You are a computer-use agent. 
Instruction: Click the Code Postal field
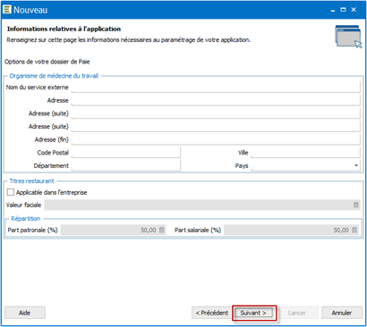click(126, 153)
